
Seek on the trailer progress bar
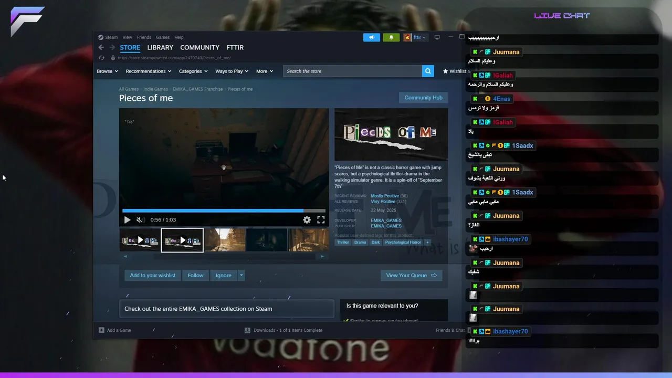224,211
